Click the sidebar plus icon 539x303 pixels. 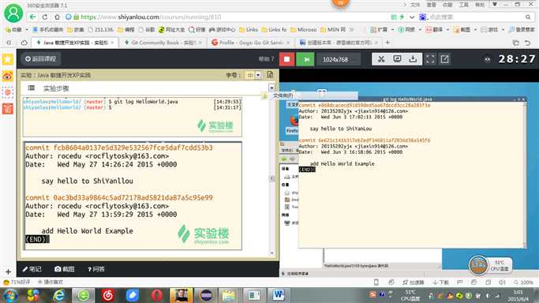pos(8,271)
